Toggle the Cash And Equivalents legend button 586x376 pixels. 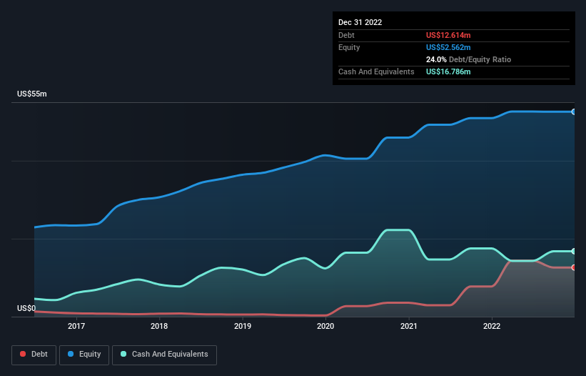tap(164, 355)
